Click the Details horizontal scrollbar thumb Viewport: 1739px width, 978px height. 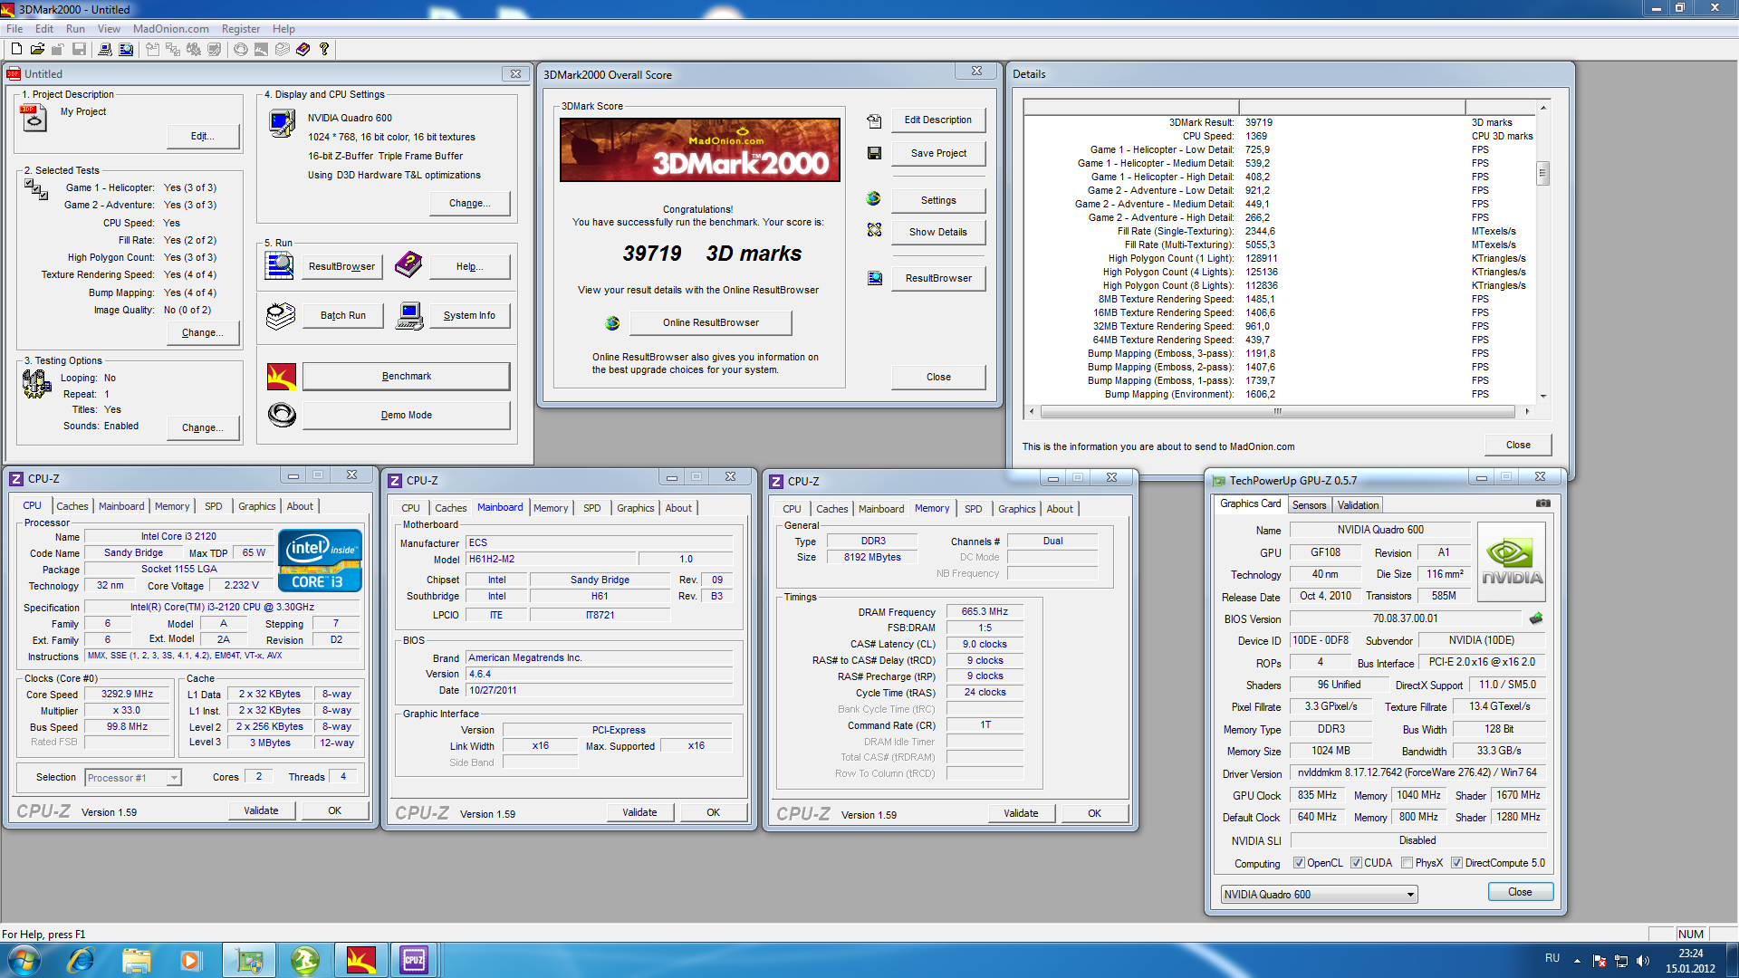pyautogui.click(x=1277, y=412)
